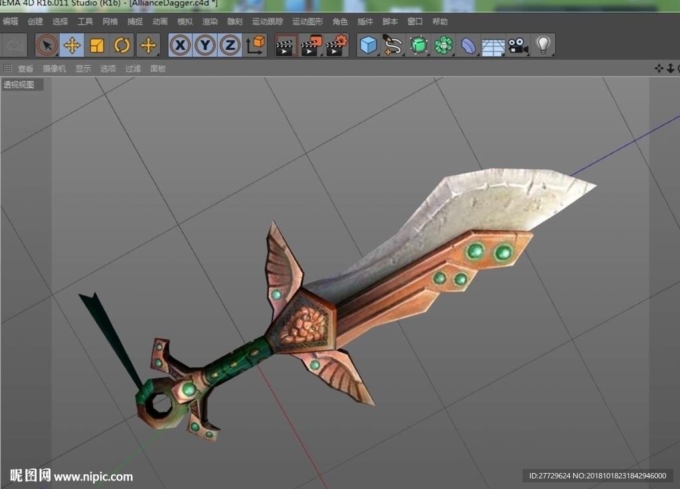
Task: Open viewport 摄像机 menu
Action: pyautogui.click(x=54, y=68)
